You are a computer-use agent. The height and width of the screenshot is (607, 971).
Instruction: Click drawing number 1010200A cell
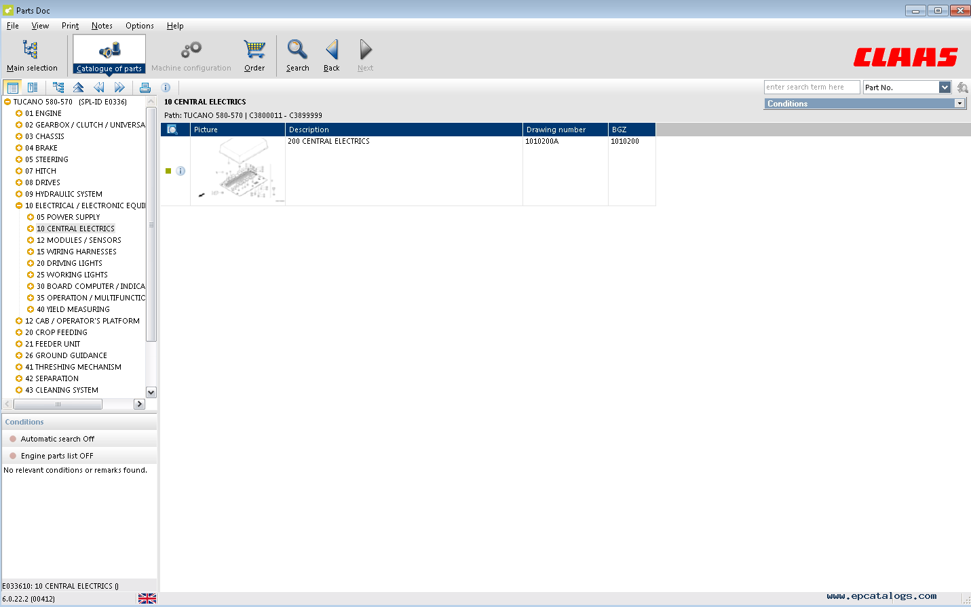pyautogui.click(x=541, y=142)
